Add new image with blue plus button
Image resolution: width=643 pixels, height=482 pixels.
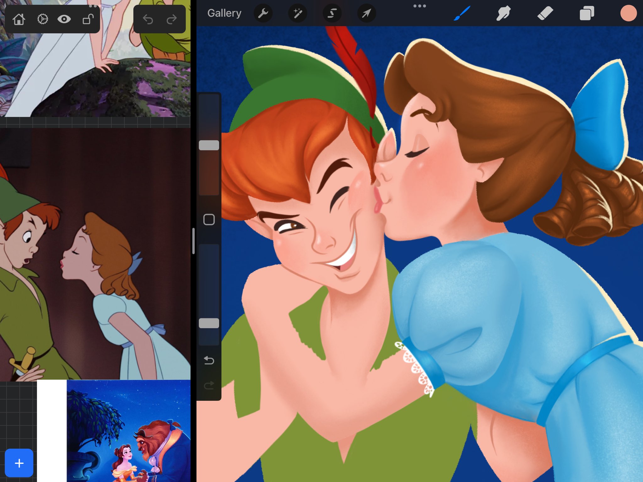click(19, 463)
